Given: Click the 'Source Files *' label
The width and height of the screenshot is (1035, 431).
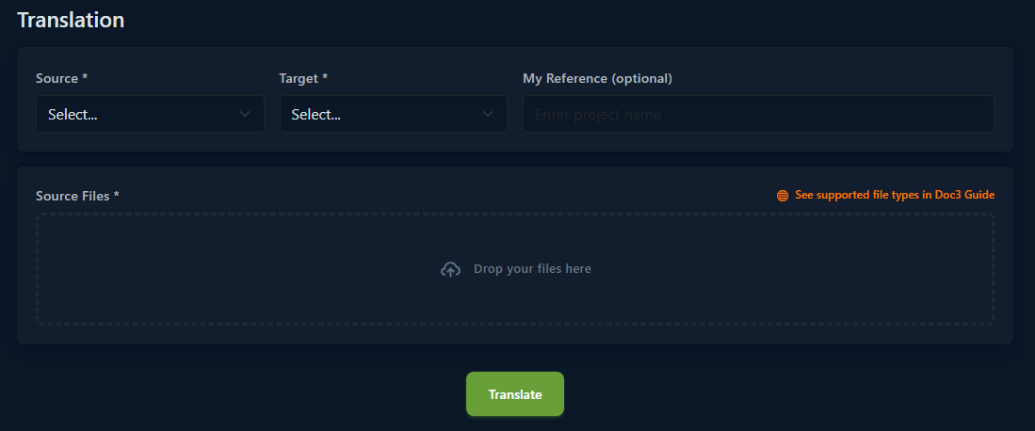Looking at the screenshot, I should point(77,196).
